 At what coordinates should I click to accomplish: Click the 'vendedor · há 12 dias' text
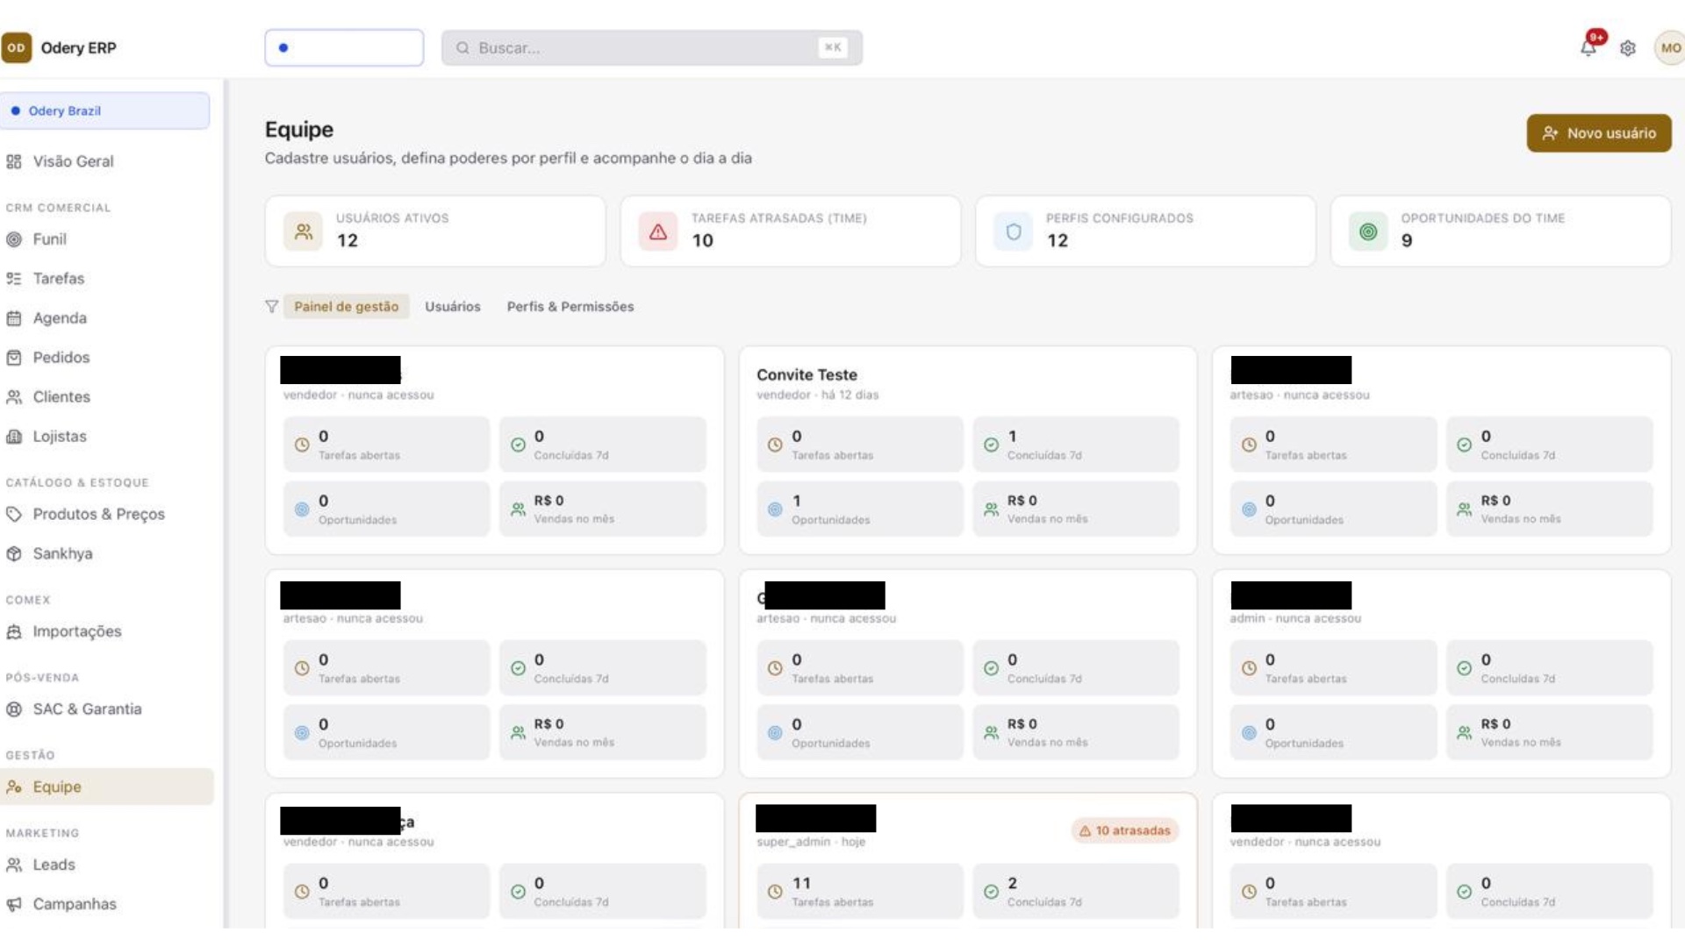(817, 395)
